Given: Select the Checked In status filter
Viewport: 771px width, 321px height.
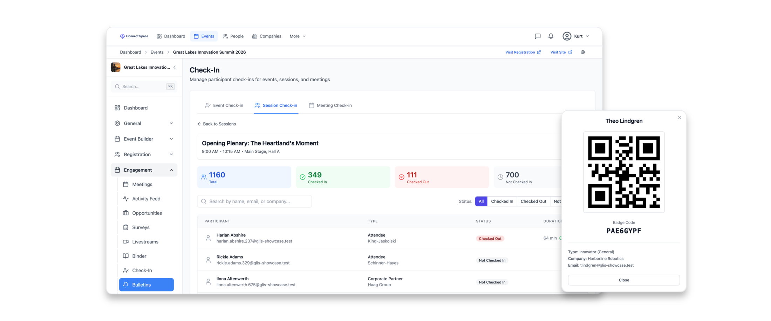Looking at the screenshot, I should point(502,201).
